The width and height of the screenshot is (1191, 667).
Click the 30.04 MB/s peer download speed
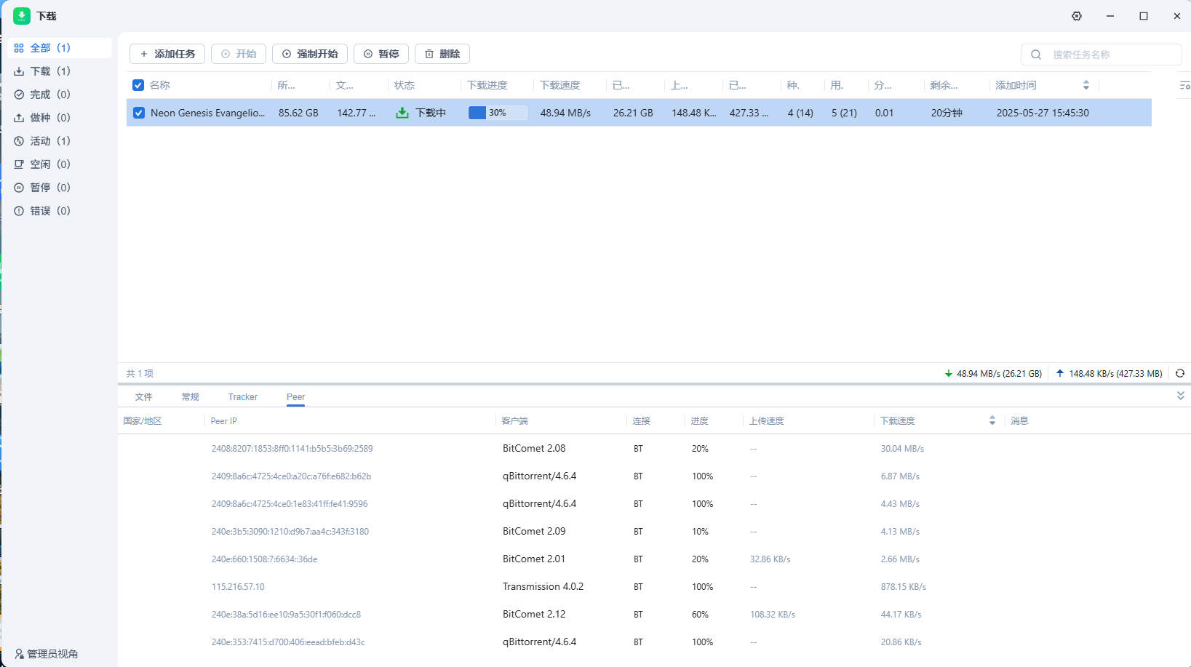click(x=902, y=449)
